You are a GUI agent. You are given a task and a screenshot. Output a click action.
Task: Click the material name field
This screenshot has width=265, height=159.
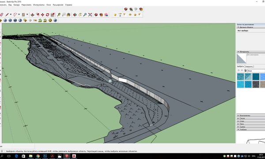[x=256, y=55]
